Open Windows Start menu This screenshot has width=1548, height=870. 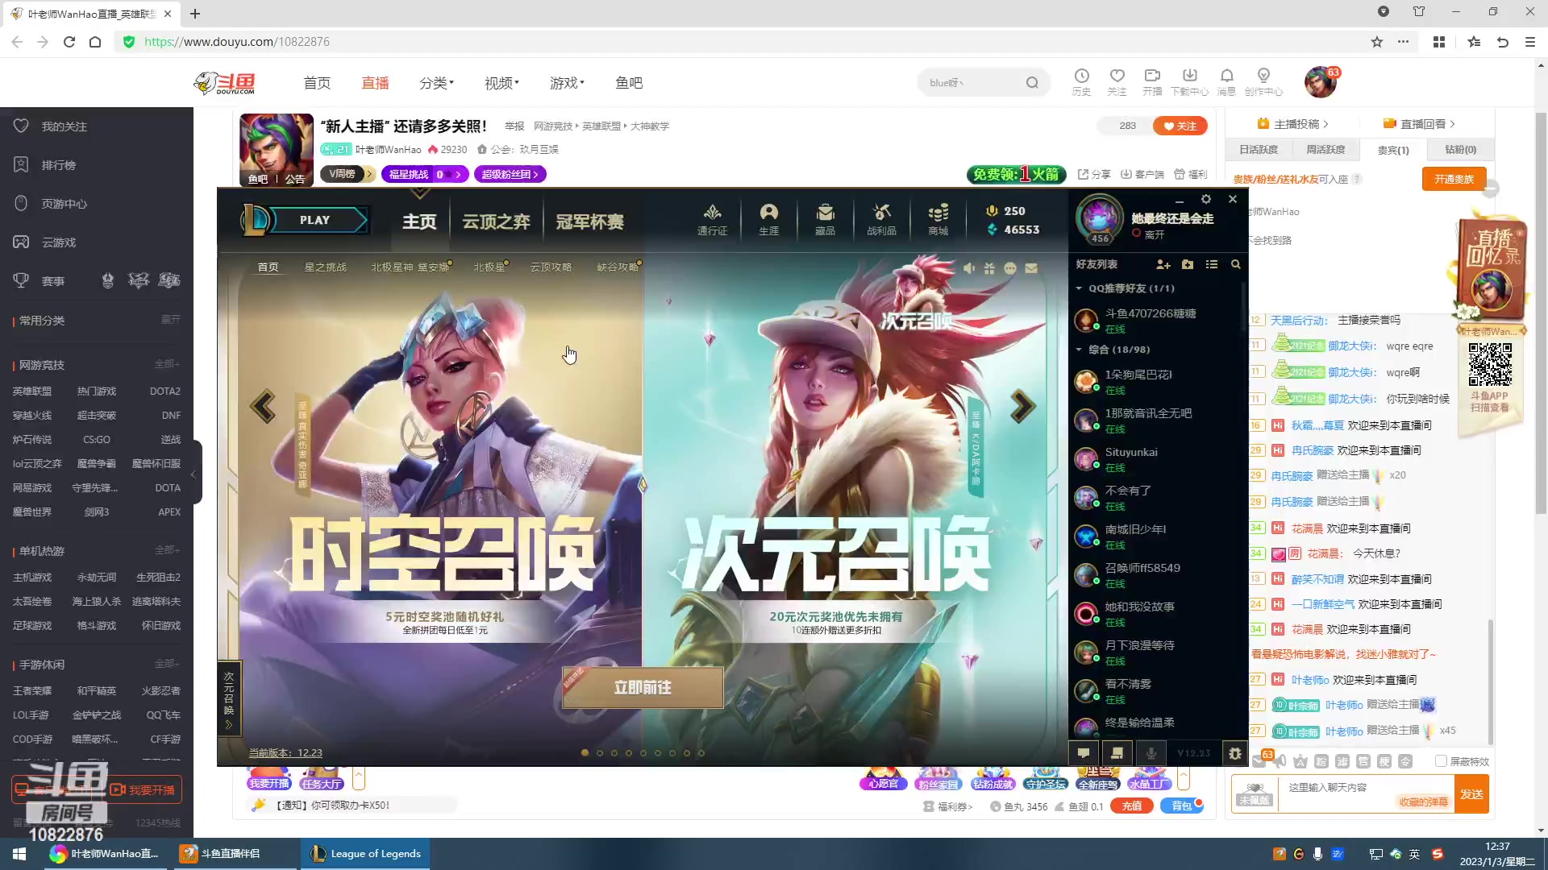(19, 854)
